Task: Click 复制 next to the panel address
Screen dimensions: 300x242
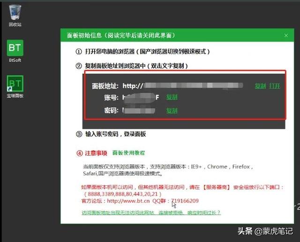Action: 260,86
